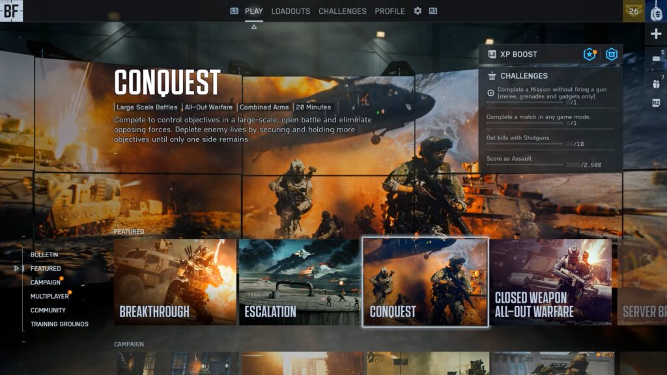Screen dimensions: 667x375
Task: Click the R2 trigger icon
Action: tap(656, 103)
